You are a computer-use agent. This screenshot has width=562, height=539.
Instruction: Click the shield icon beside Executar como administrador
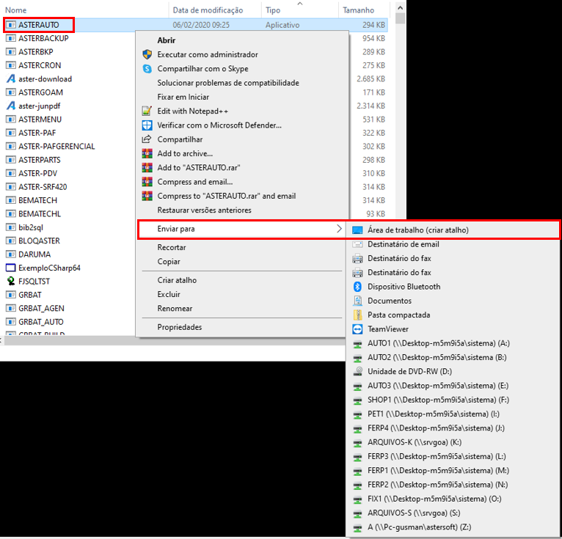tap(147, 54)
